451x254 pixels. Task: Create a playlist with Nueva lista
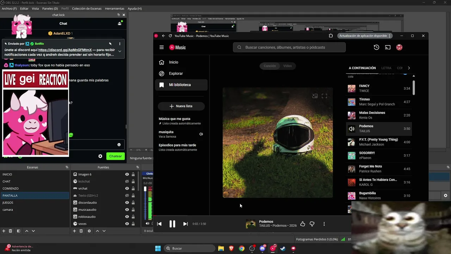(181, 106)
